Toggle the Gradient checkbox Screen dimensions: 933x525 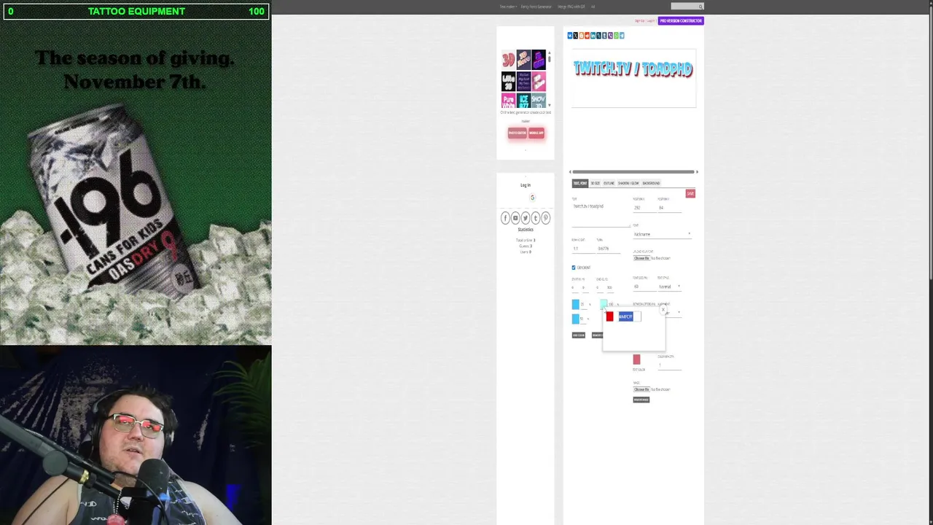[x=574, y=268]
